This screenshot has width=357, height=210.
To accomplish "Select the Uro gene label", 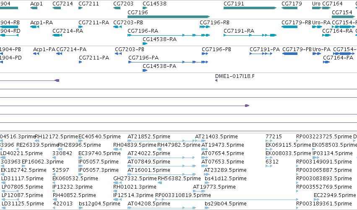I will [x=316, y=4].
